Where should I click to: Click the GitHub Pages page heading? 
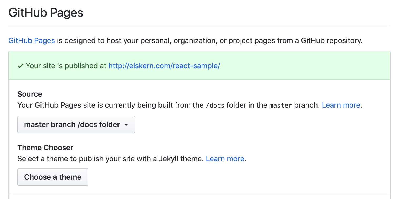(x=46, y=13)
